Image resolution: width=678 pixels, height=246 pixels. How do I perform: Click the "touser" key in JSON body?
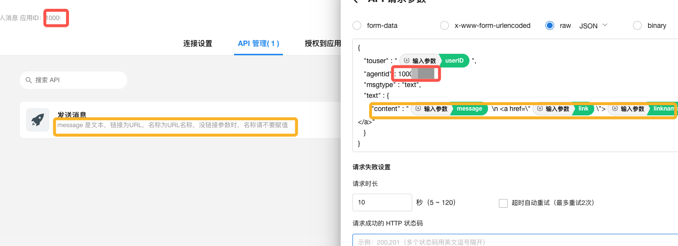376,61
